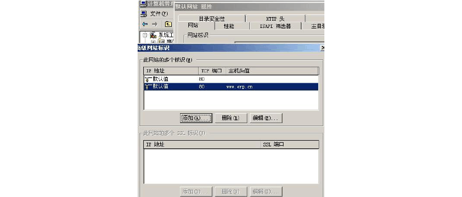Screen dimensions: 462x197
Task: Click the 删除(R) button for site identities
Action: 231,118
